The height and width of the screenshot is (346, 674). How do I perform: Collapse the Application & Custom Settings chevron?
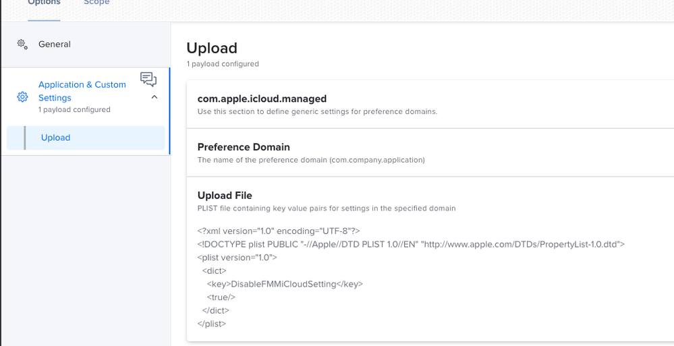click(x=155, y=97)
